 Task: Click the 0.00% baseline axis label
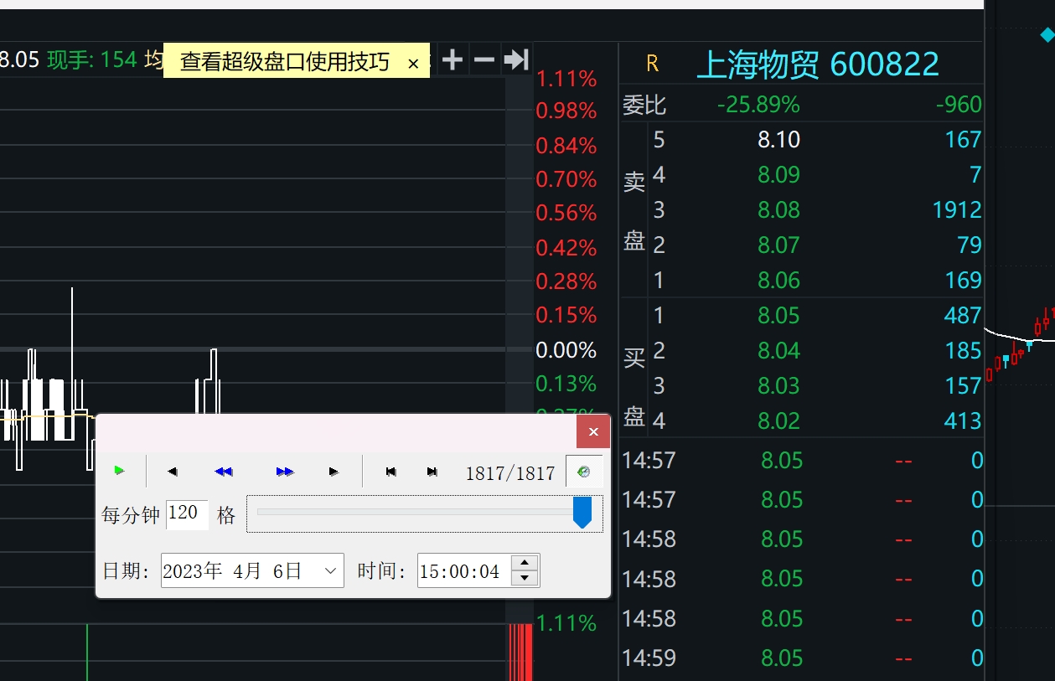click(566, 349)
